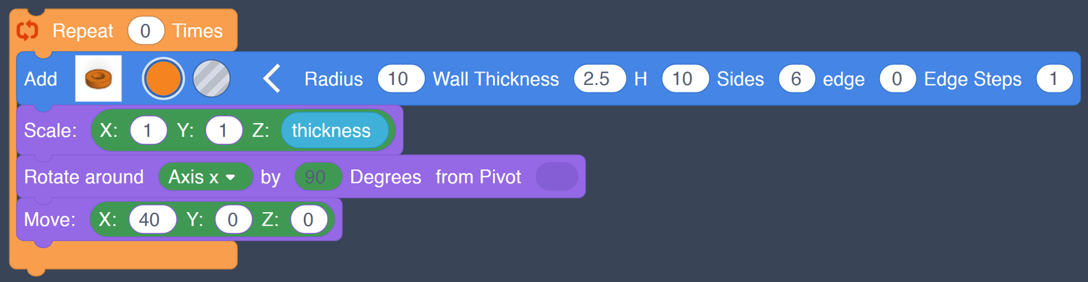Click the tube shape thumbnail icon

(x=99, y=79)
